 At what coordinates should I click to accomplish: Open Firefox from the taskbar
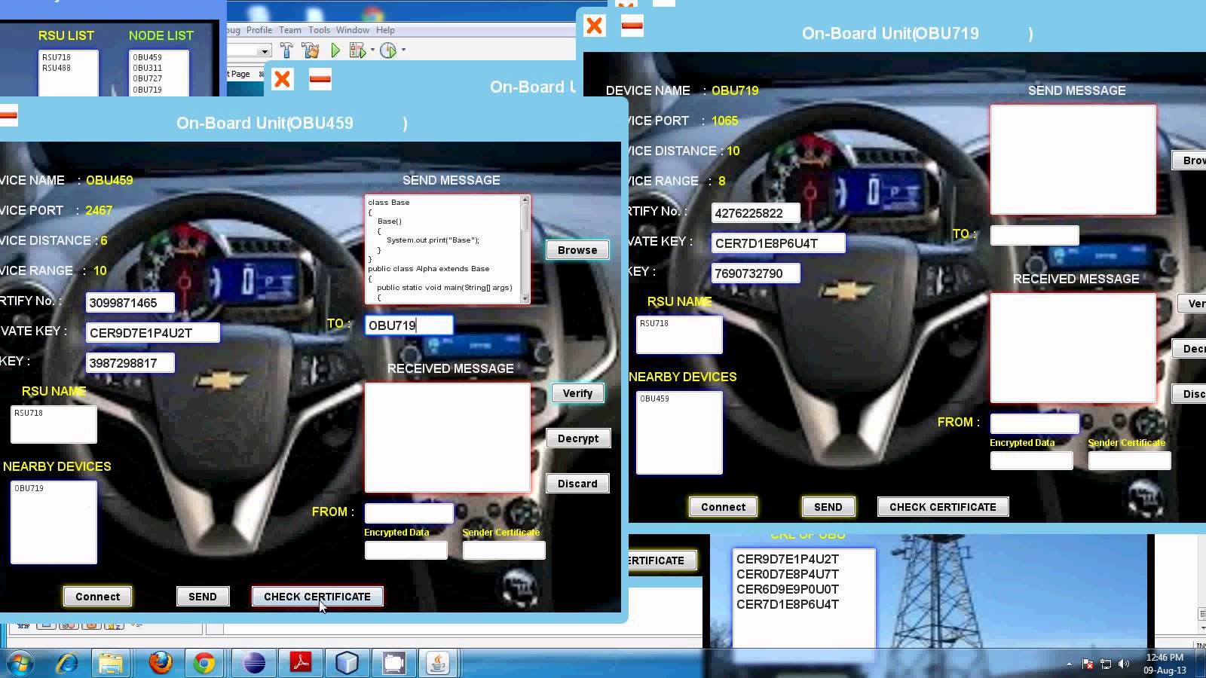click(x=161, y=663)
